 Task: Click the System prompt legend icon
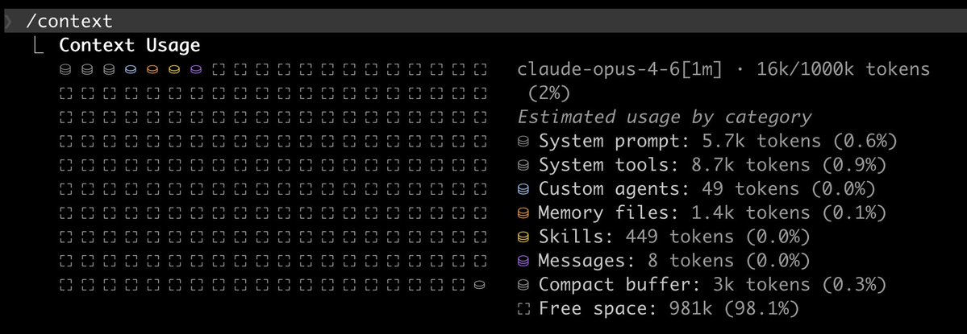(x=524, y=142)
